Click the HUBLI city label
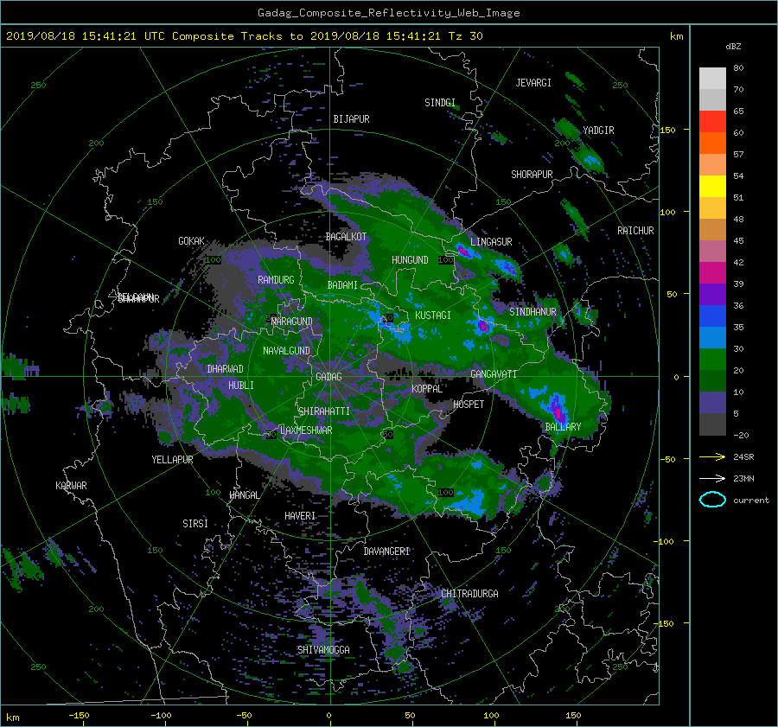Image resolution: width=778 pixels, height=727 pixels. click(x=241, y=386)
